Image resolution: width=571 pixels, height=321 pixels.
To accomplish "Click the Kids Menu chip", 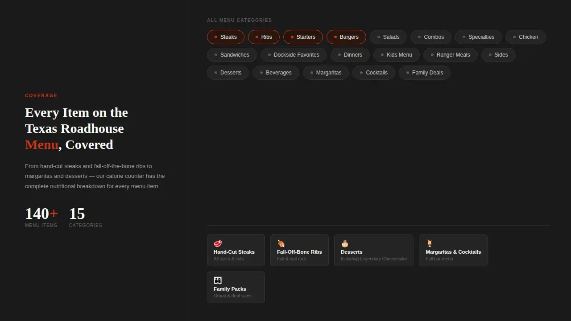I will (x=397, y=55).
